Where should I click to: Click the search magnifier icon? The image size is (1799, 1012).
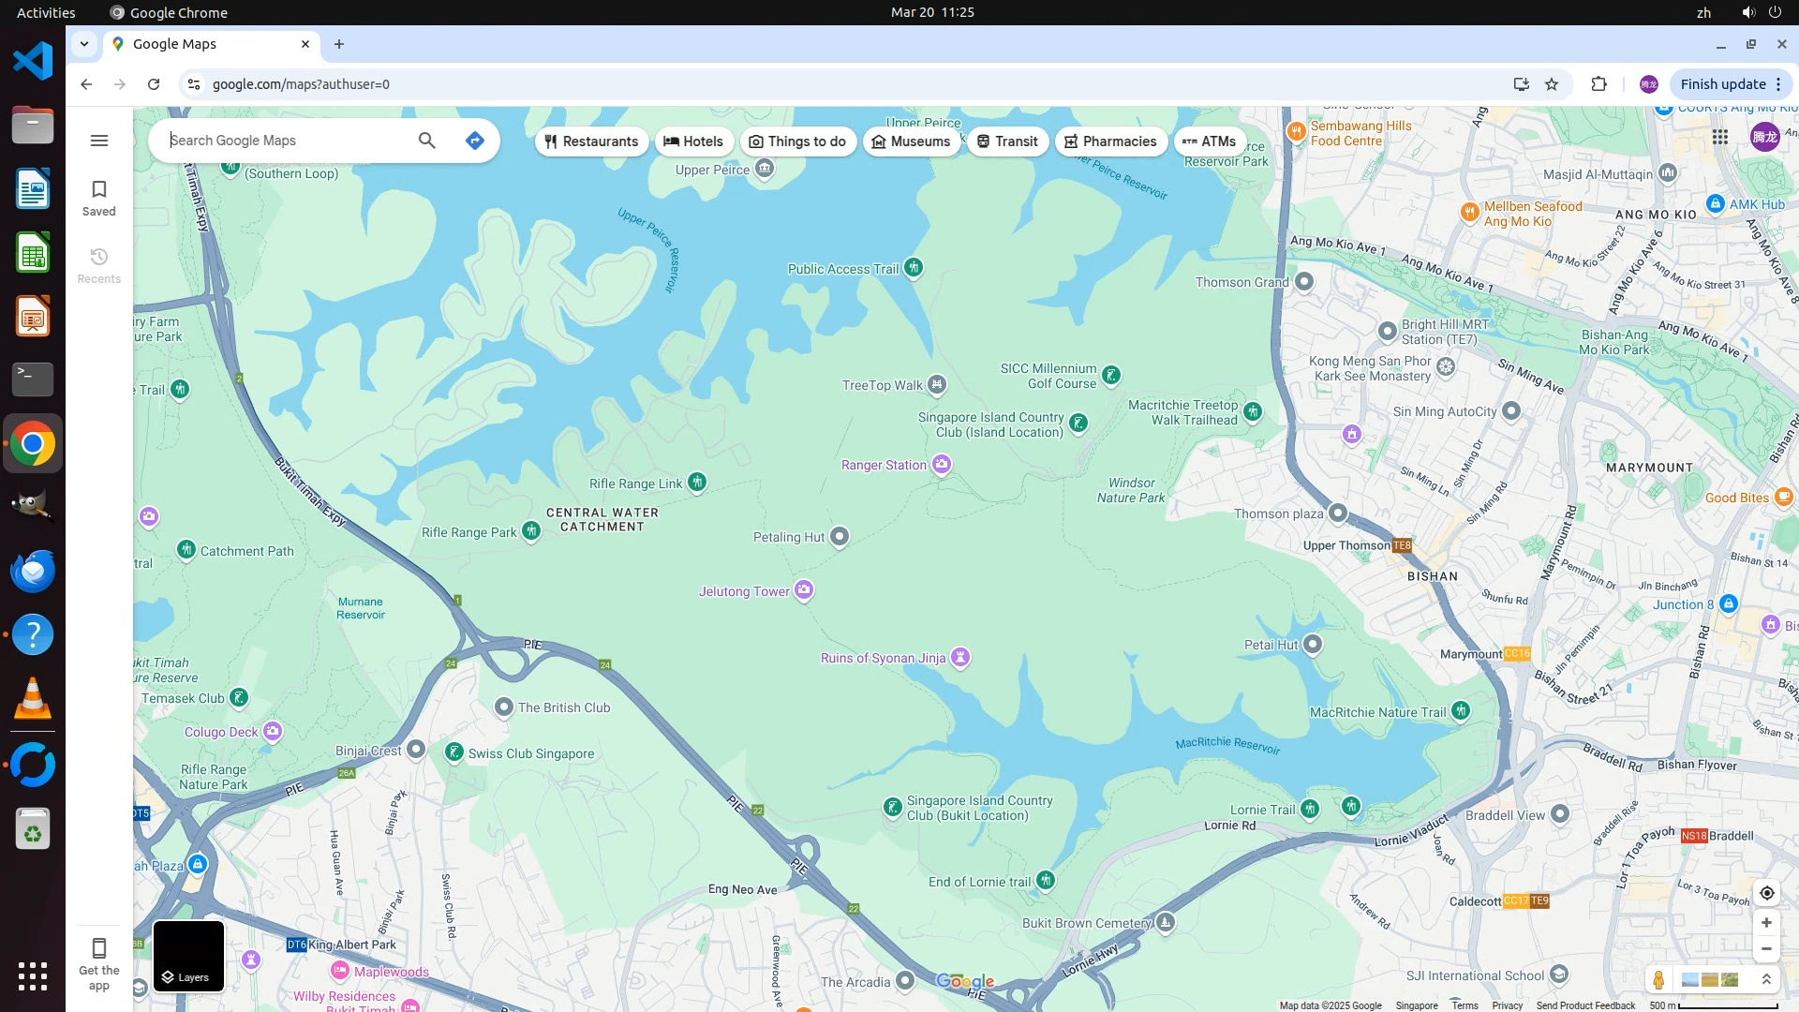[x=426, y=141]
